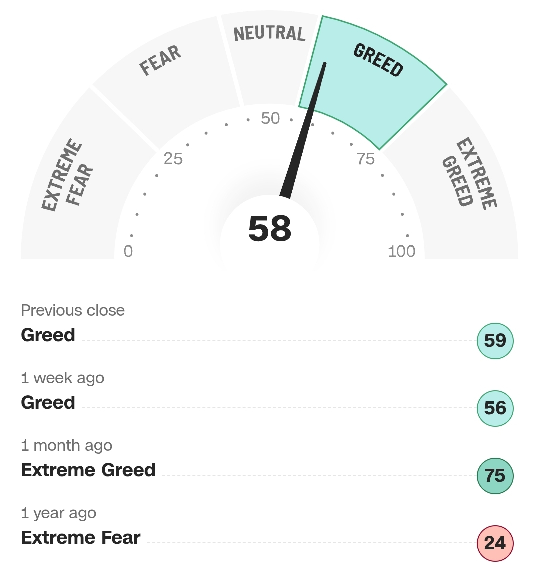Screen dimensions: 539x564
Task: Click the current index value 58
Action: pyautogui.click(x=270, y=229)
